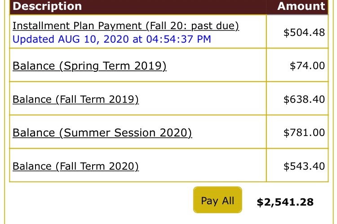337x224 pixels.
Task: Select the $74.00 amount cell
Action: (307, 66)
